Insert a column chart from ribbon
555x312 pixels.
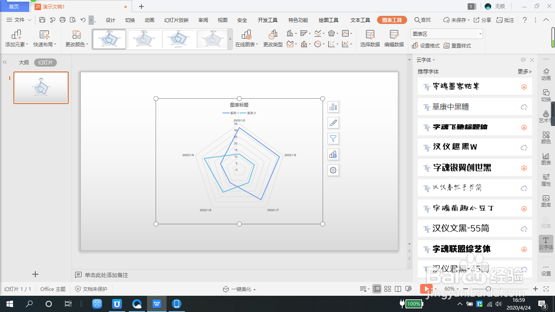coord(292,33)
